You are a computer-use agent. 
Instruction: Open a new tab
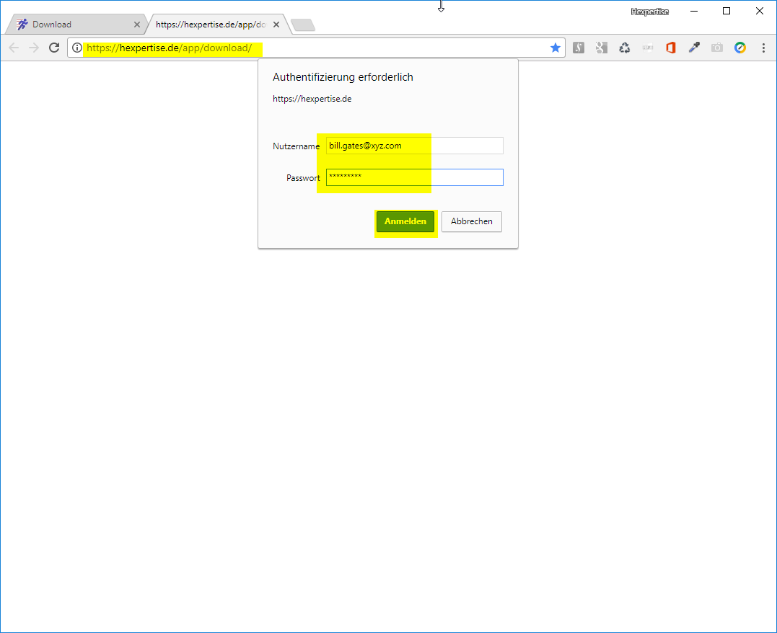click(303, 25)
